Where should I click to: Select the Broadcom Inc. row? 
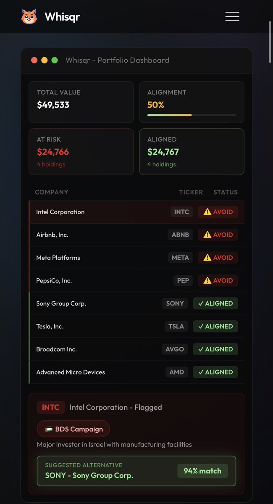point(136,349)
